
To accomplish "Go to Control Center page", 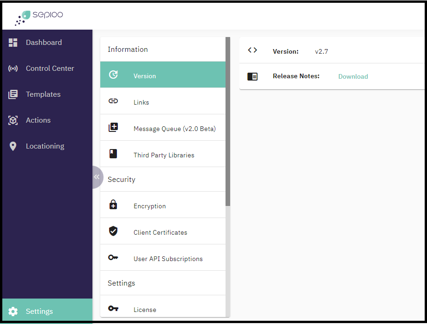I will pos(50,69).
